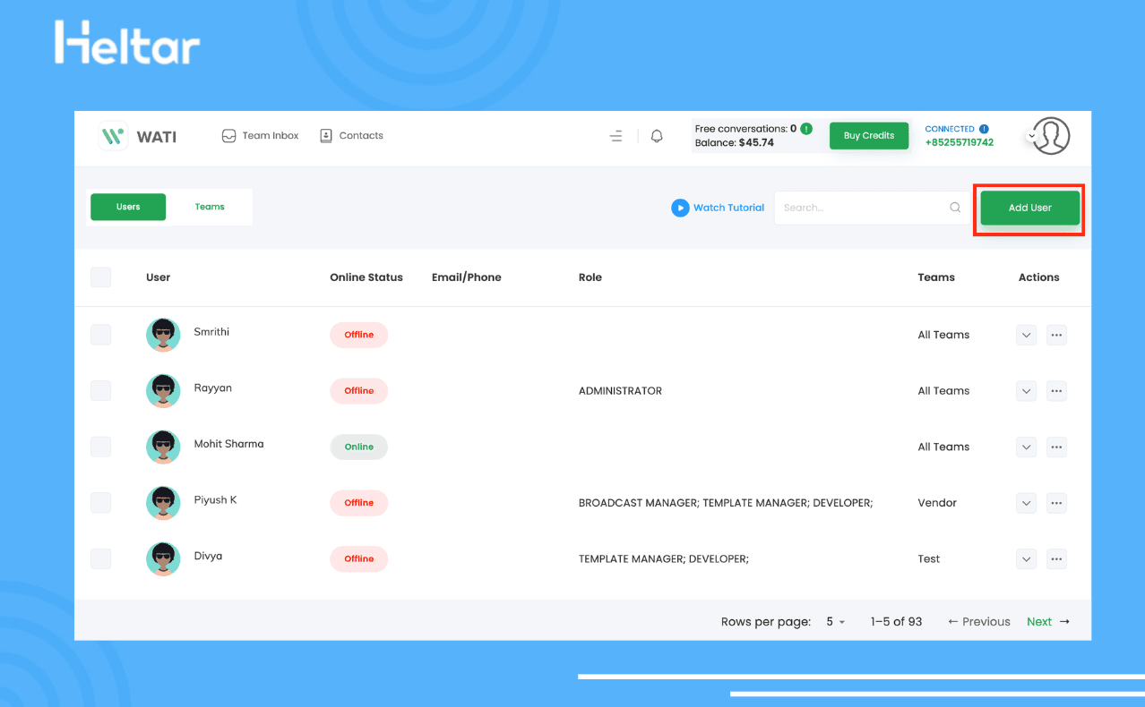This screenshot has width=1145, height=707.
Task: Click the connected status info icon
Action: 984,129
